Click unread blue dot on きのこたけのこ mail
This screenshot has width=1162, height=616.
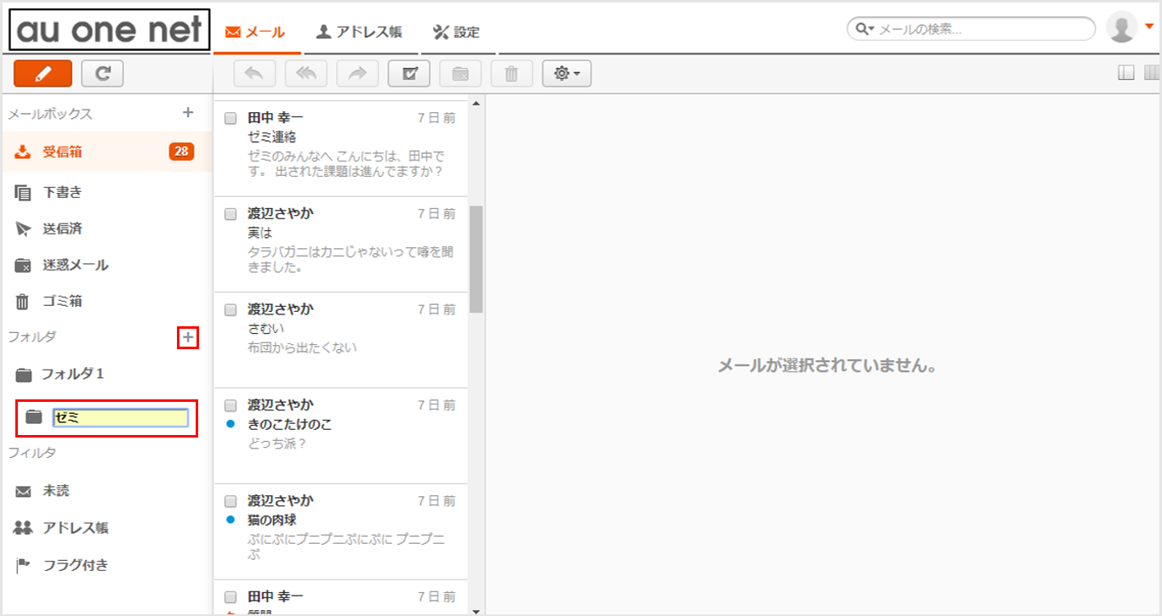231,424
